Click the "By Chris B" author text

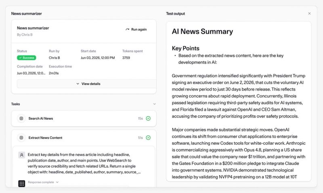click(25, 35)
